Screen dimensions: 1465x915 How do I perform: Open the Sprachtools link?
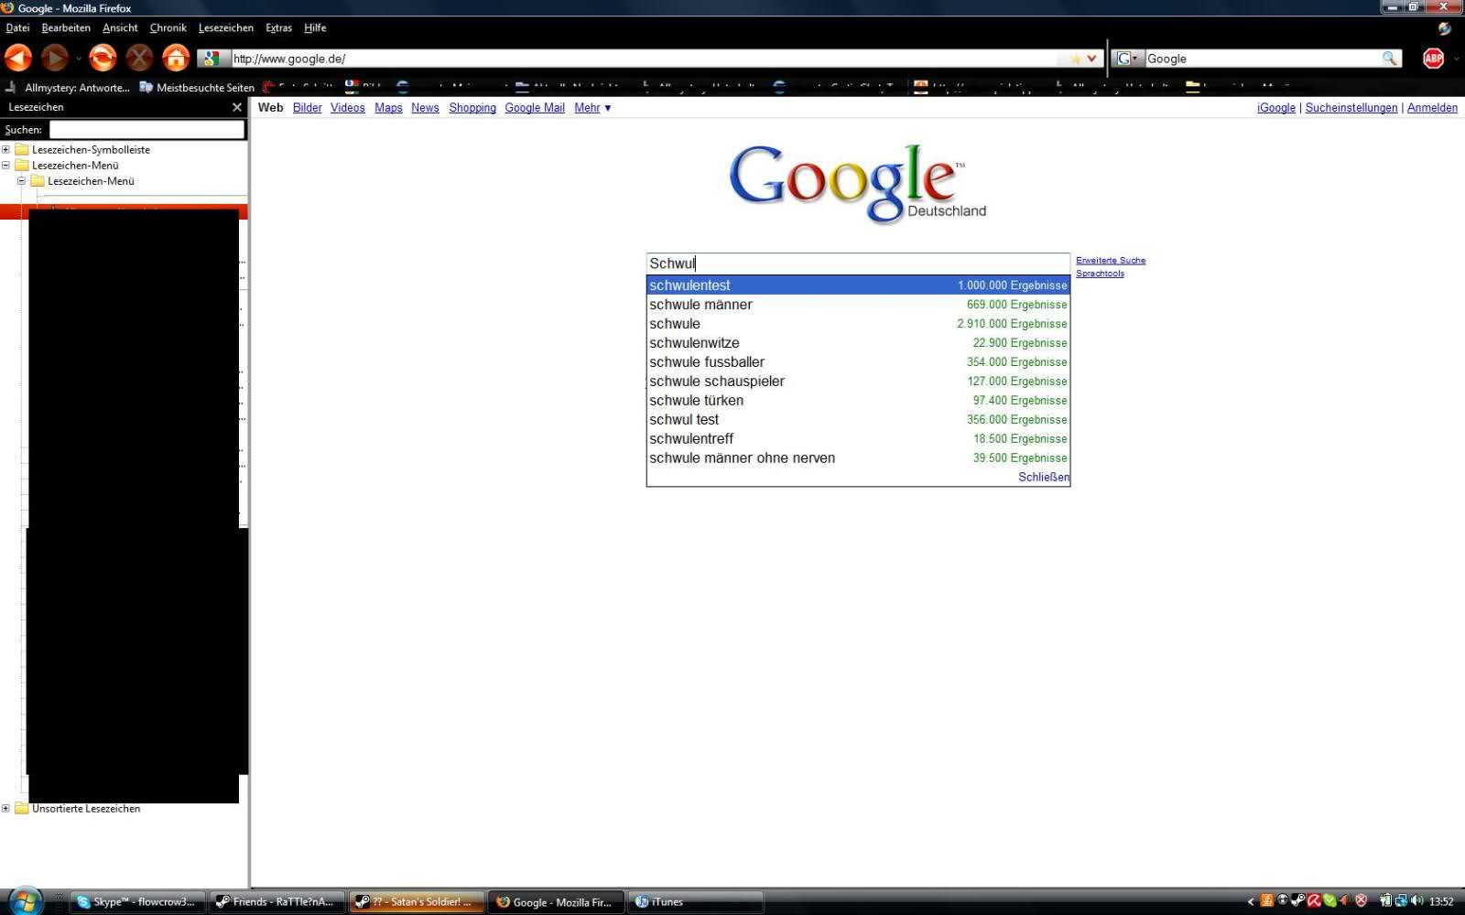coord(1100,274)
